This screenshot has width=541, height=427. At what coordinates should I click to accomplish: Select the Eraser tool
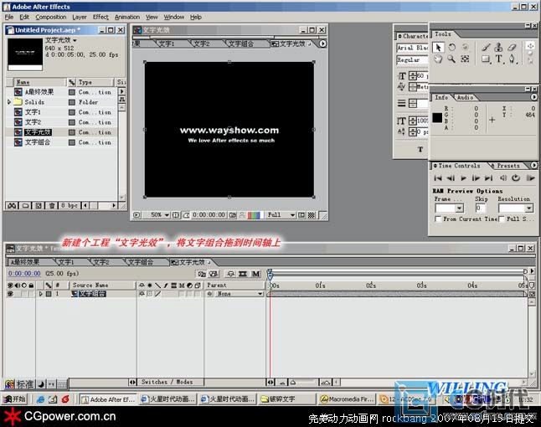click(512, 47)
